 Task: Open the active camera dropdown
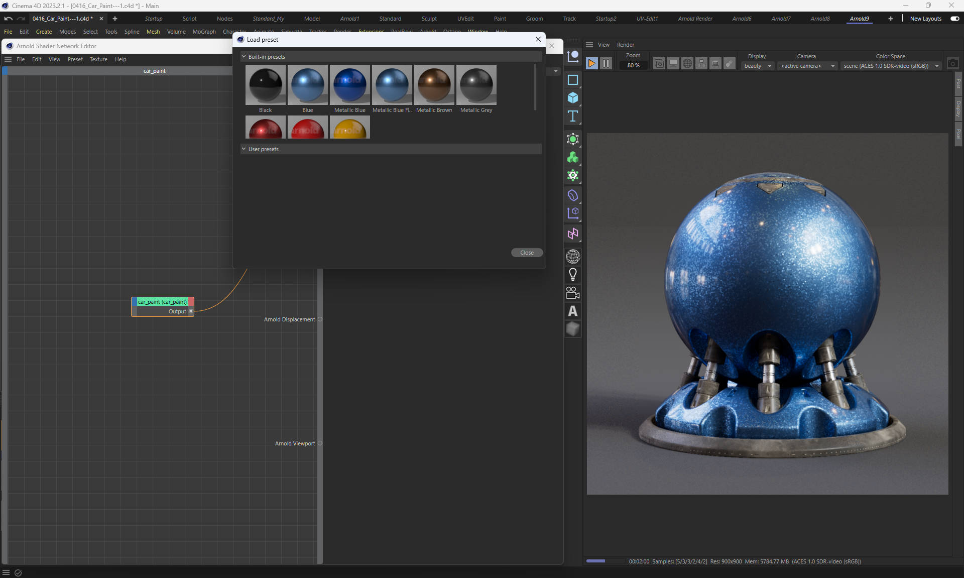pyautogui.click(x=807, y=66)
